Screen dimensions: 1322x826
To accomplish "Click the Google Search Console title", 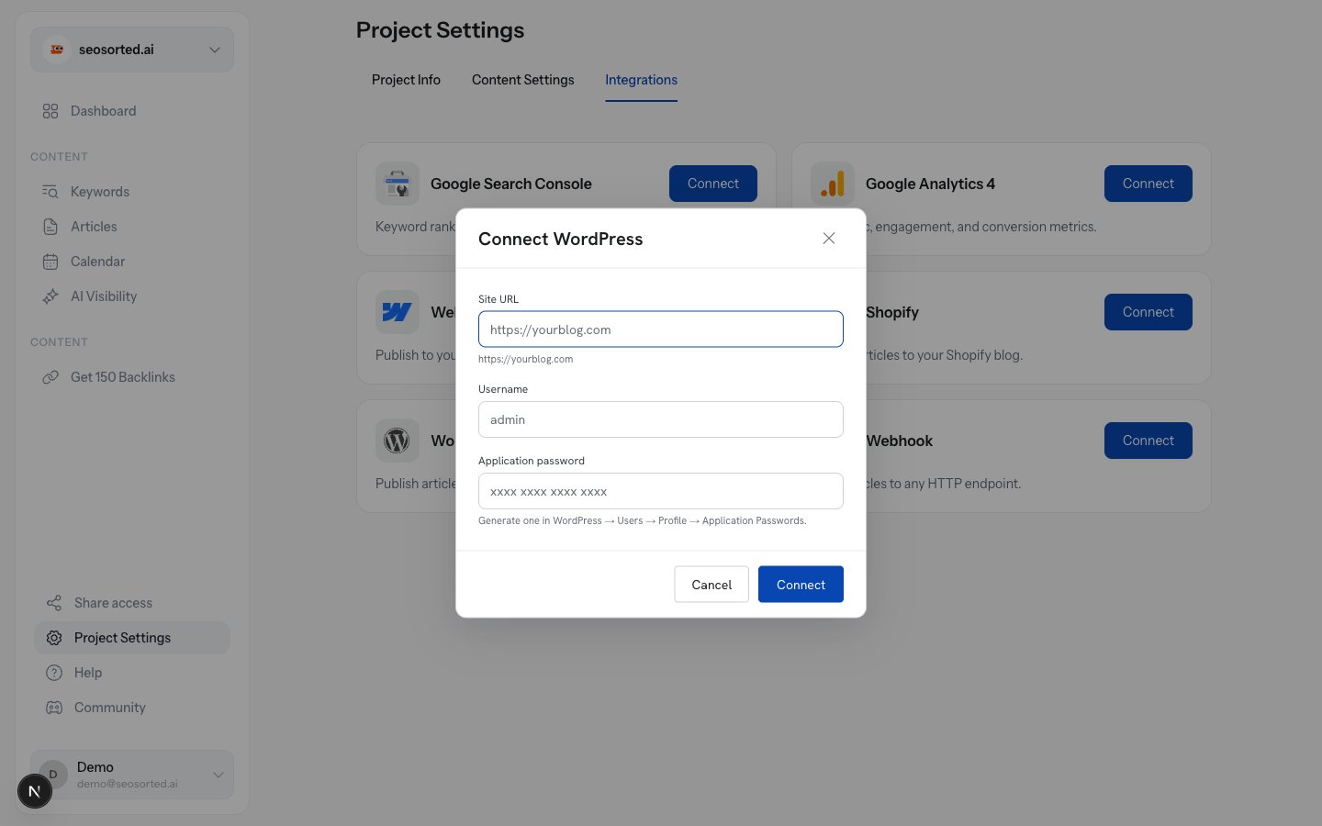I will pyautogui.click(x=511, y=184).
